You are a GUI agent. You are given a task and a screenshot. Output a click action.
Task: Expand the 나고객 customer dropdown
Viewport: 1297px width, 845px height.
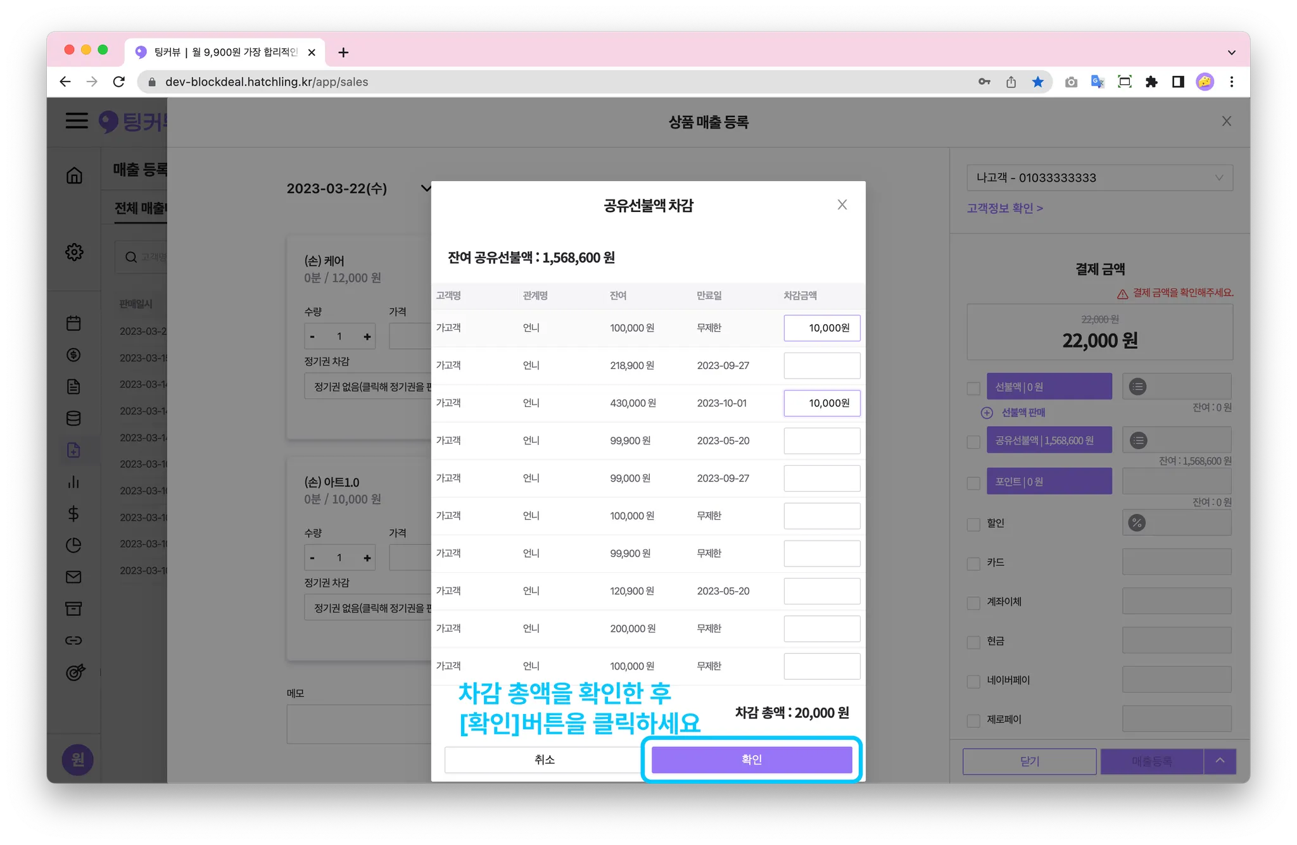(x=1099, y=178)
